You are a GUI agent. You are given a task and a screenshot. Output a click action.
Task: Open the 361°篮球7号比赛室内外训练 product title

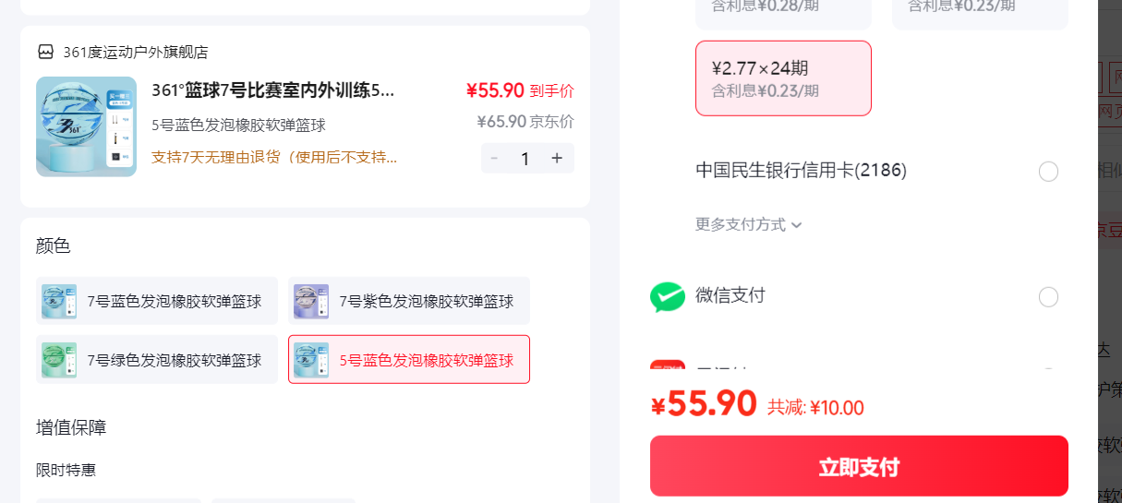point(273,90)
